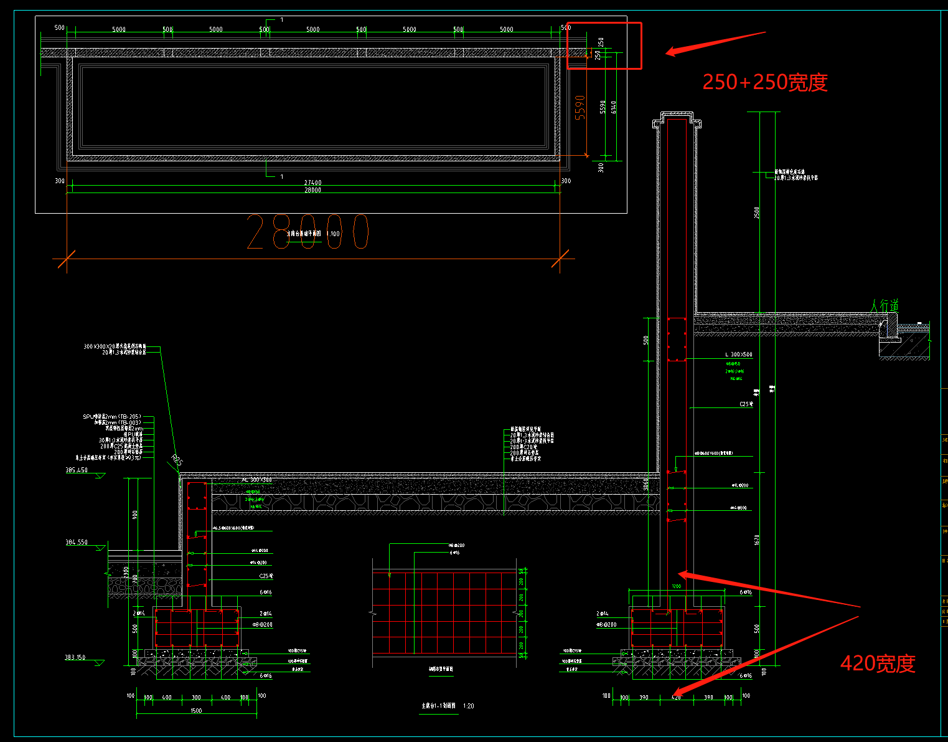Select the 385.450 elevation label
Viewport: 948px width, 742px height.
(77, 470)
